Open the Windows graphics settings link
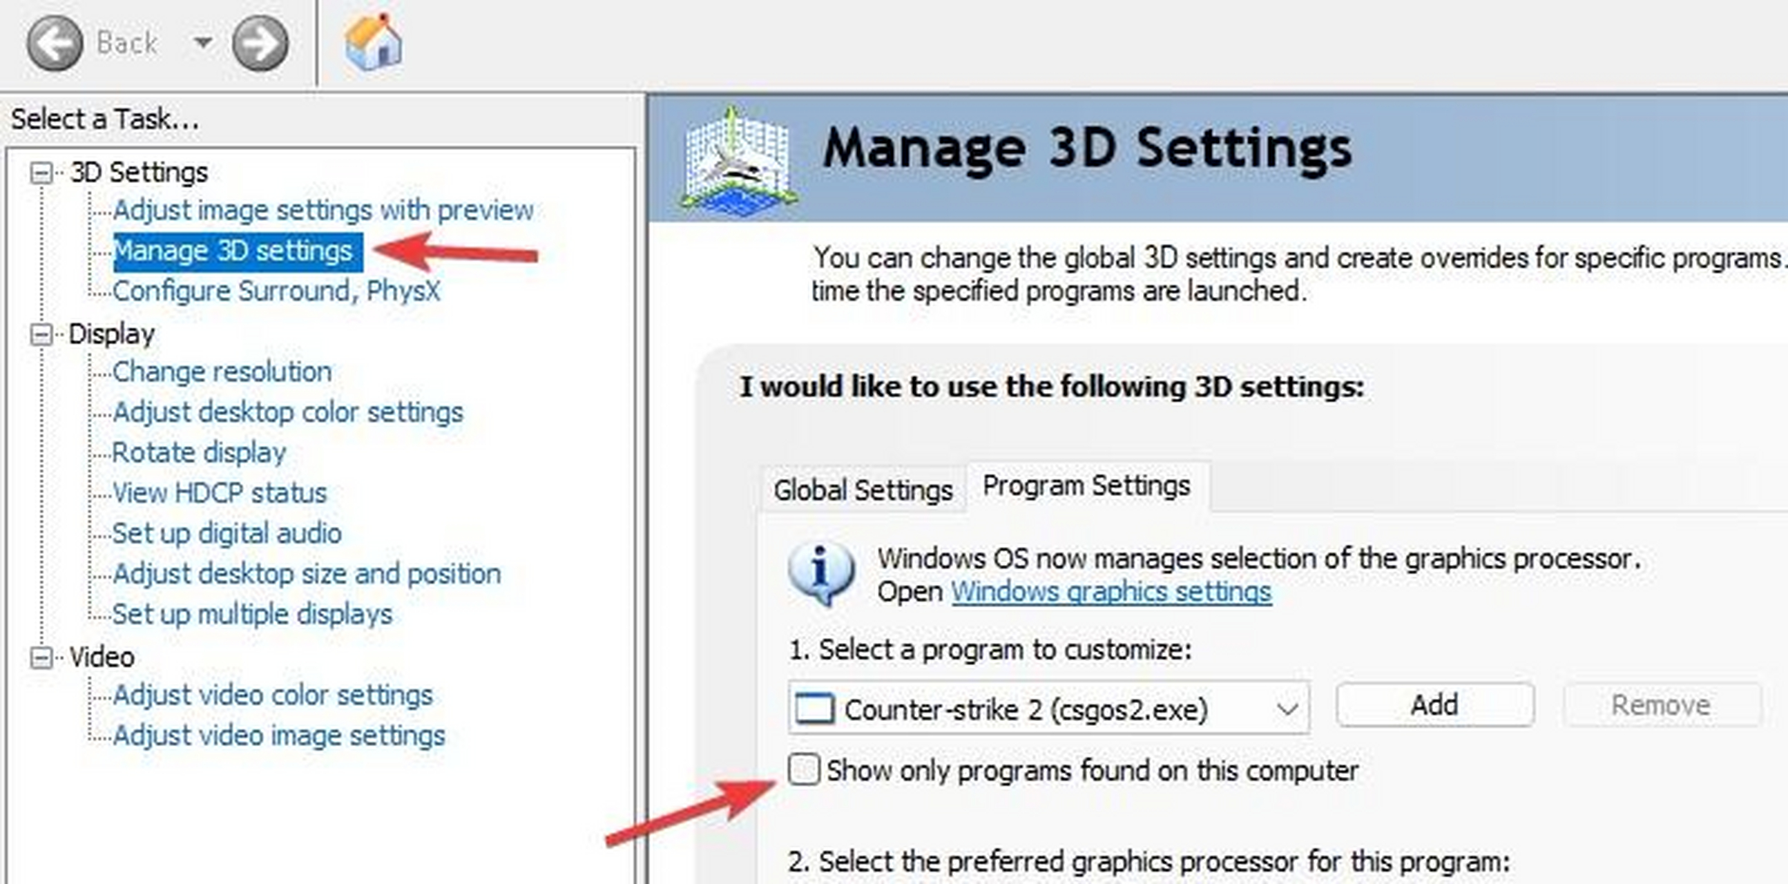The width and height of the screenshot is (1788, 884). click(1111, 592)
